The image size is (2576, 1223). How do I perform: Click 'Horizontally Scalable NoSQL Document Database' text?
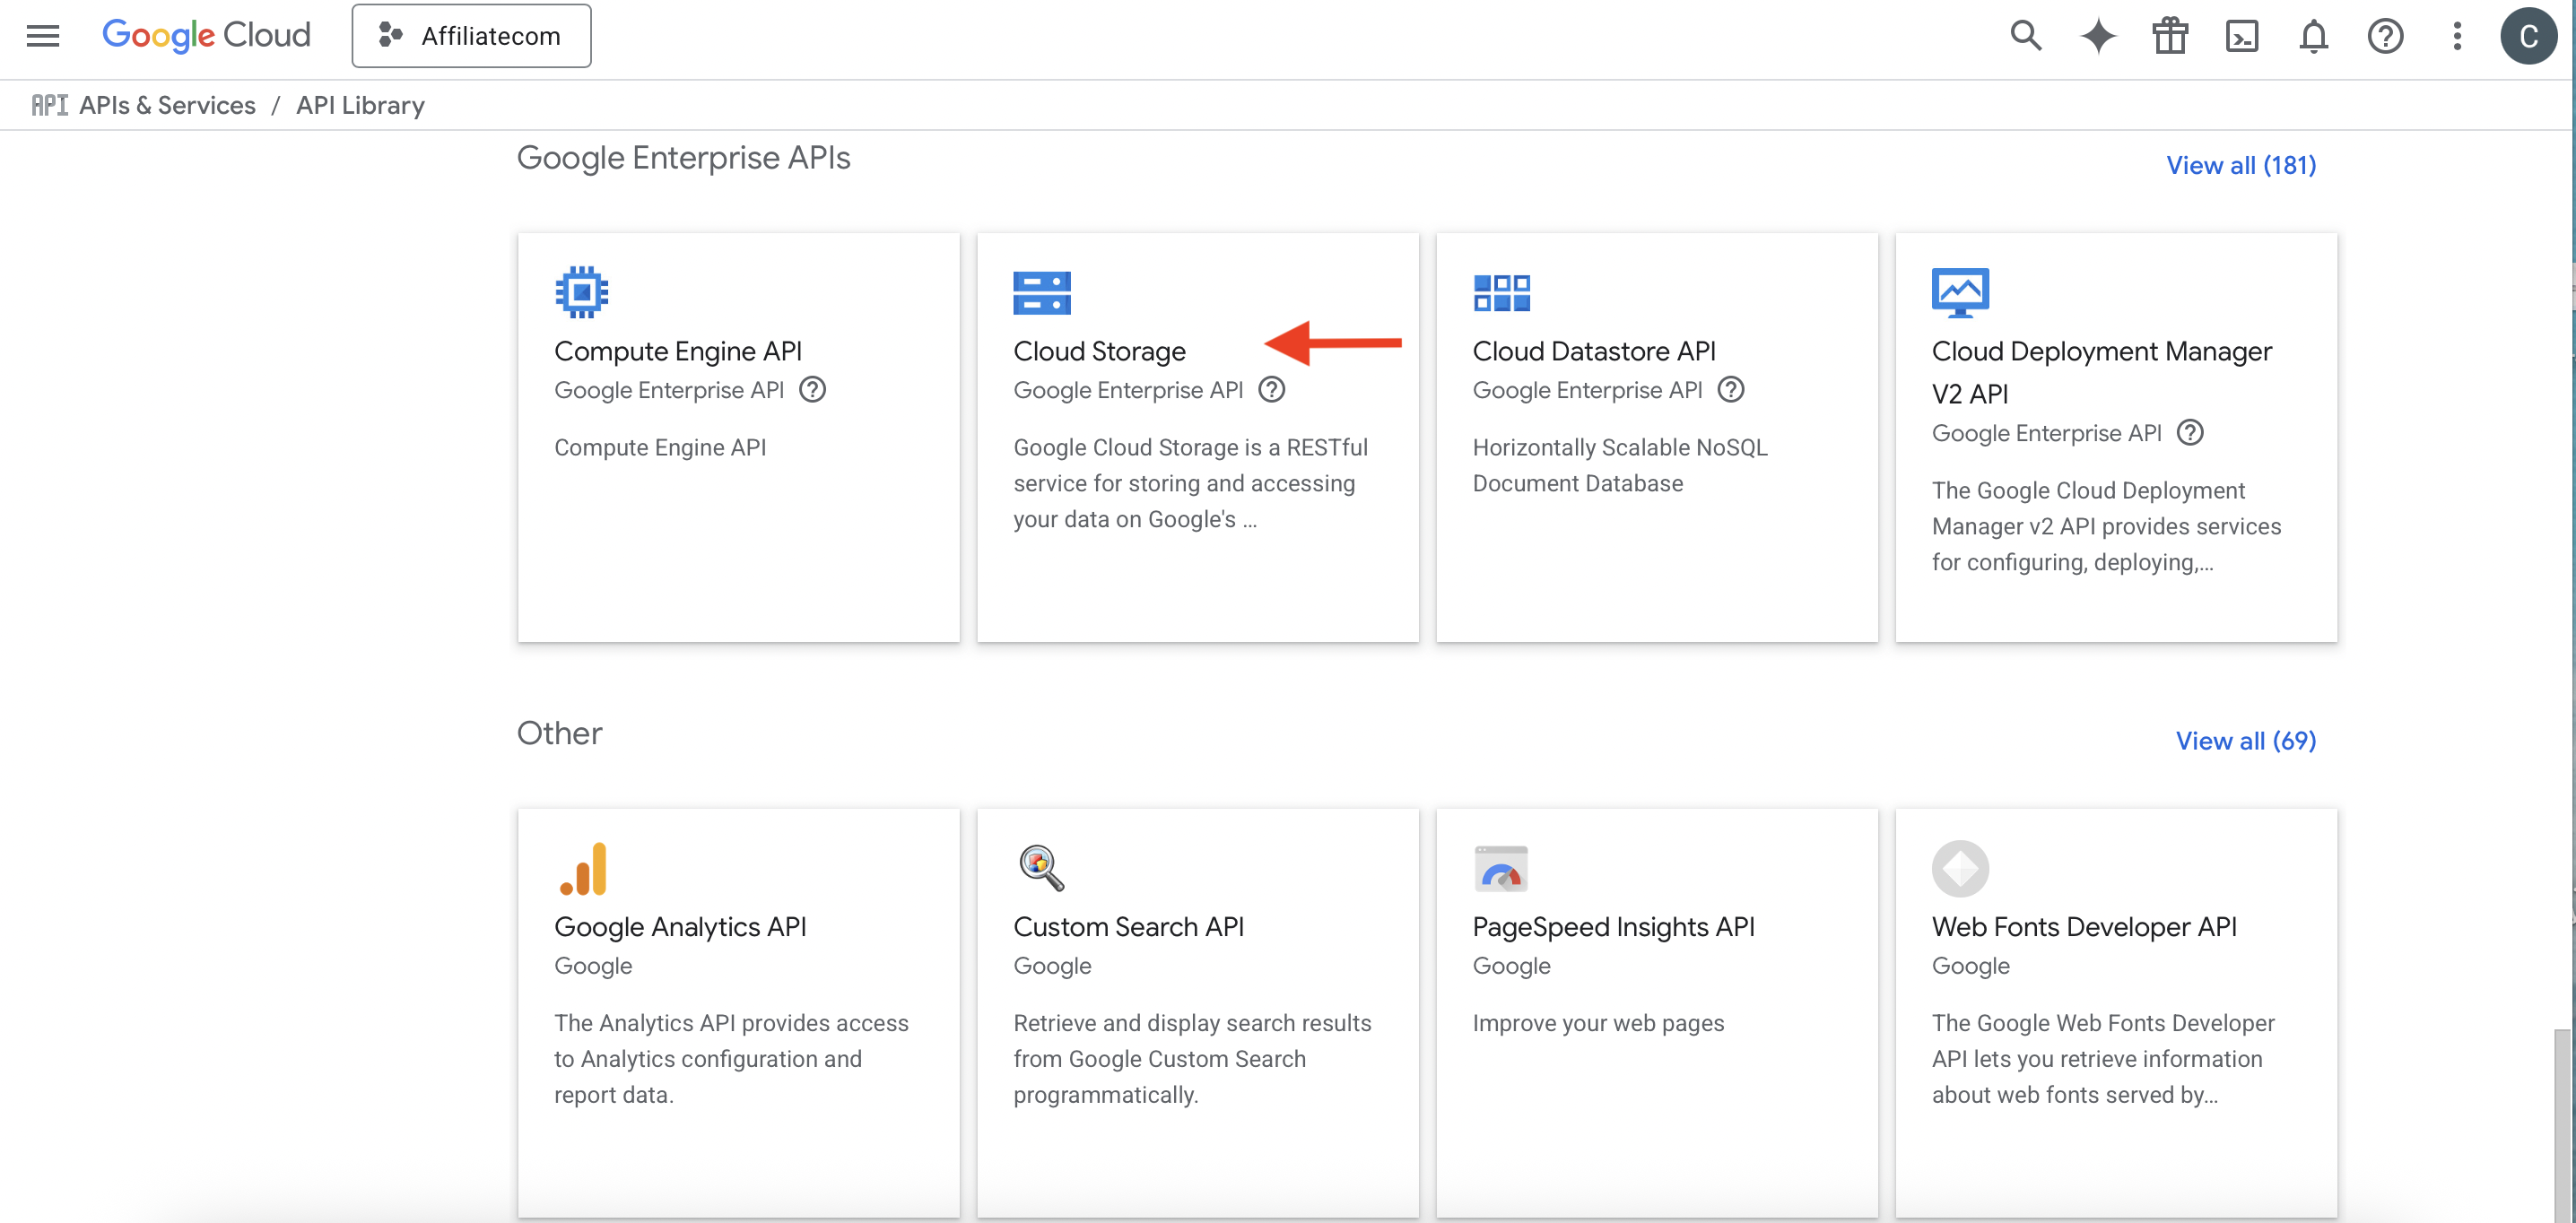pos(1619,465)
